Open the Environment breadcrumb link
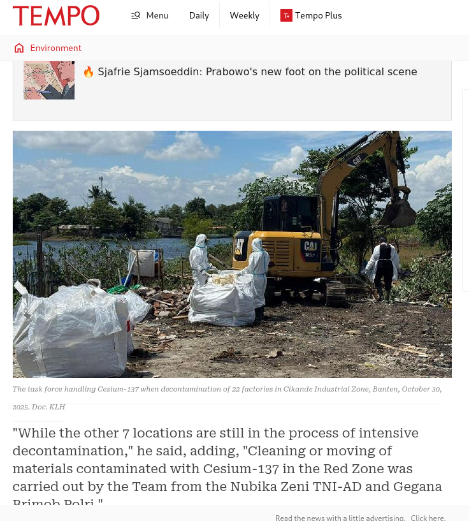This screenshot has height=521, width=469. [55, 48]
